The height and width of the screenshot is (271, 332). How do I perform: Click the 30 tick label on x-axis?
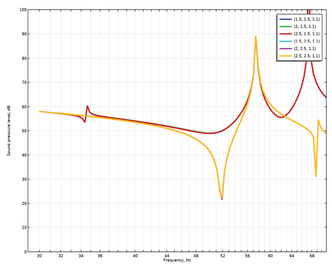point(39,256)
